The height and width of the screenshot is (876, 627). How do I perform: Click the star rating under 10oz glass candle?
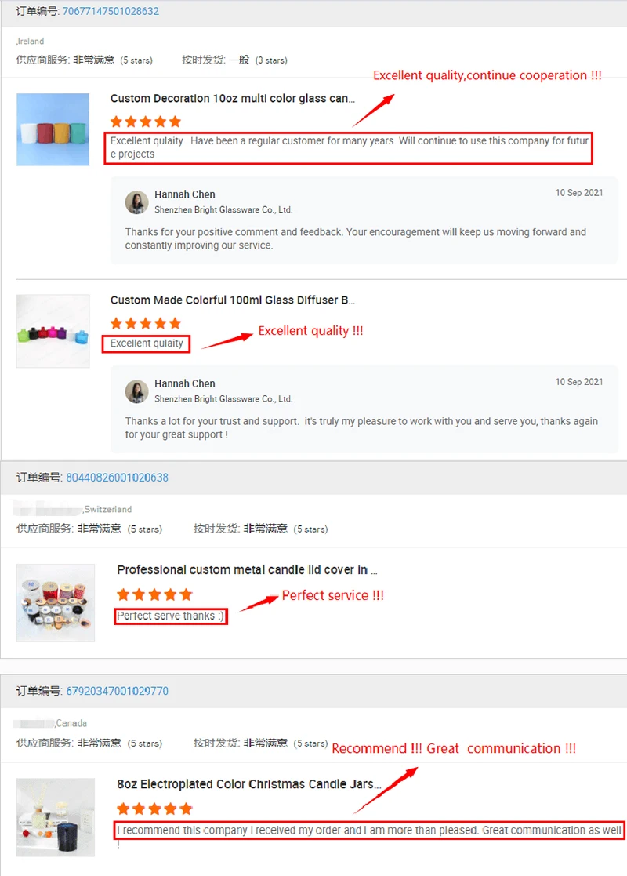click(146, 122)
